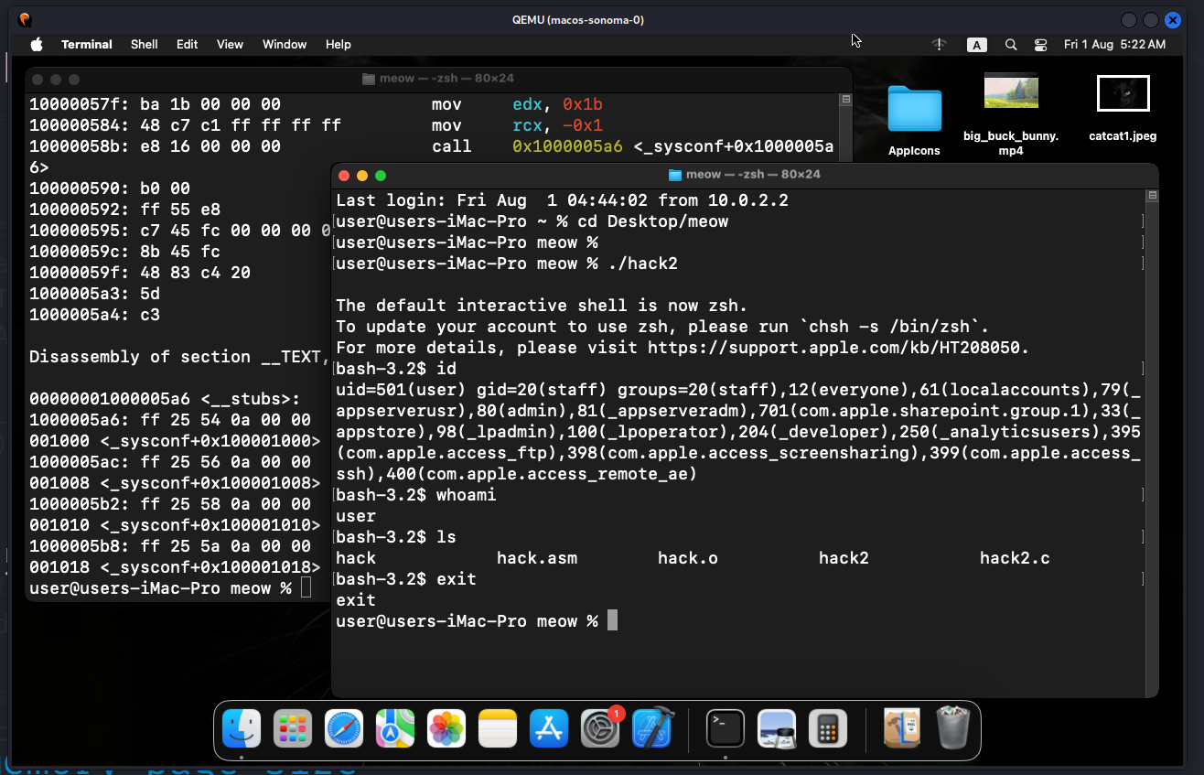Screen dimensions: 1204x775
Task: Click 'cd Desktop/meow' command text
Action: (653, 221)
